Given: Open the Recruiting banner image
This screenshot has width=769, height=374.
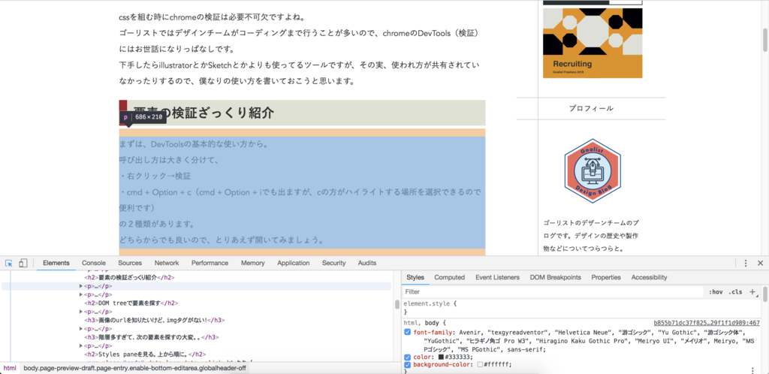Looking at the screenshot, I should [x=593, y=43].
